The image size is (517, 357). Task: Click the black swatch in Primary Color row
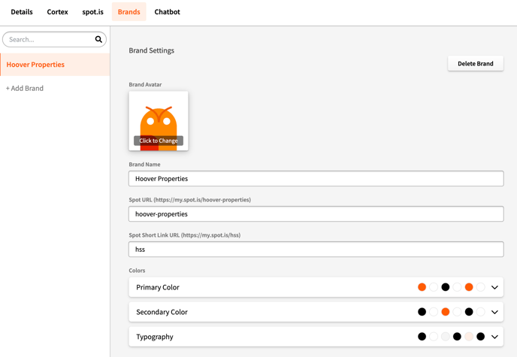tap(446, 287)
